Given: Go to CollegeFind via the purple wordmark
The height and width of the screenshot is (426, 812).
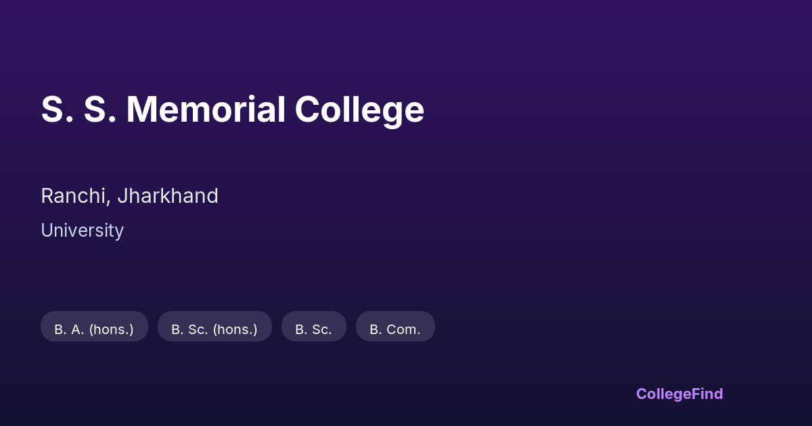Looking at the screenshot, I should click(x=679, y=394).
